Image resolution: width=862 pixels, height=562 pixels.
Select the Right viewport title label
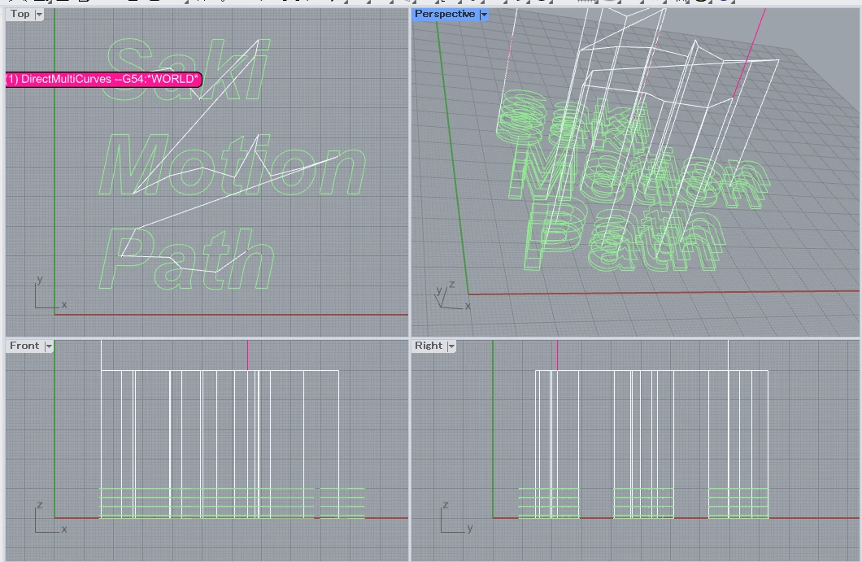(x=429, y=346)
